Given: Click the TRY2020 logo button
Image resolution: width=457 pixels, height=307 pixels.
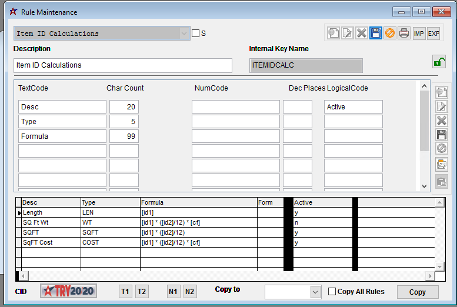Looking at the screenshot, I should pos(68,291).
